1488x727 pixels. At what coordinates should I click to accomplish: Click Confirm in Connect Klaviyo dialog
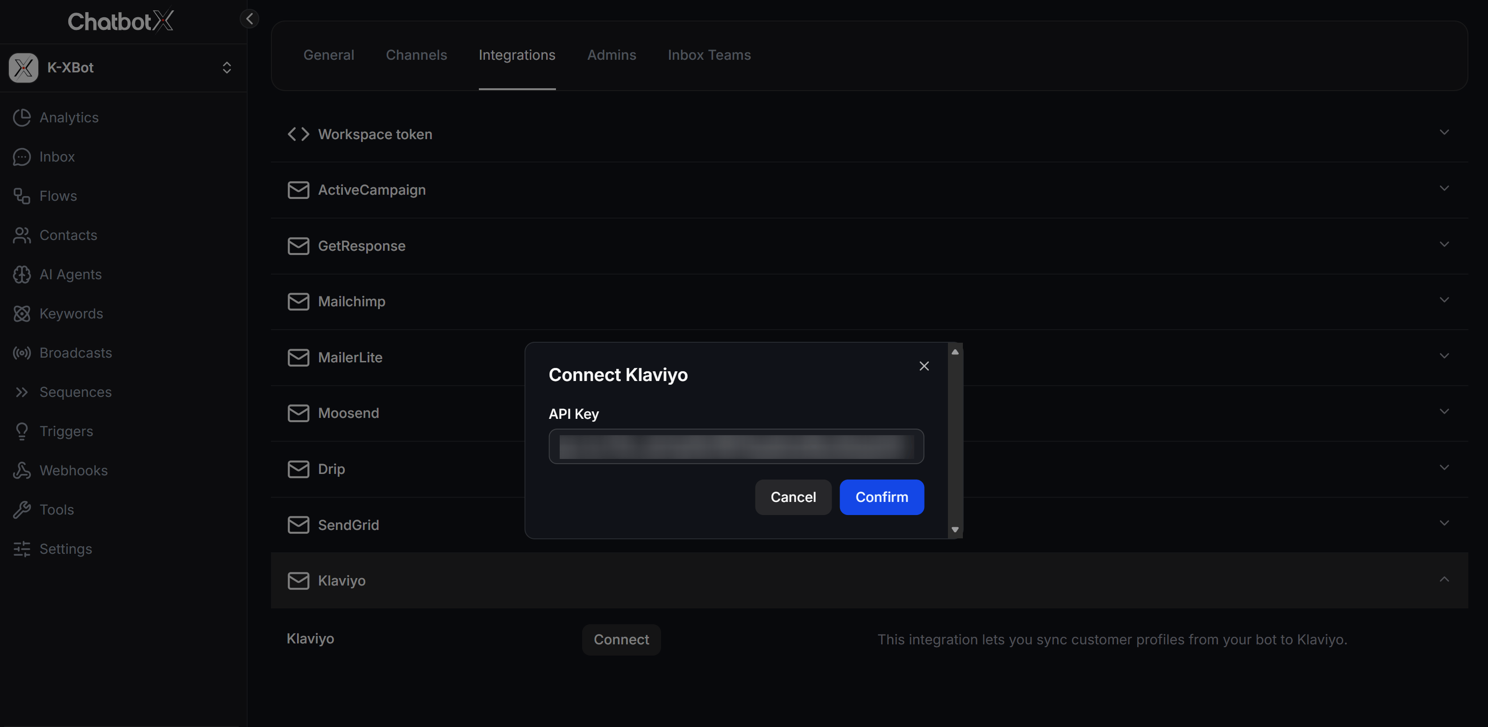(882, 498)
